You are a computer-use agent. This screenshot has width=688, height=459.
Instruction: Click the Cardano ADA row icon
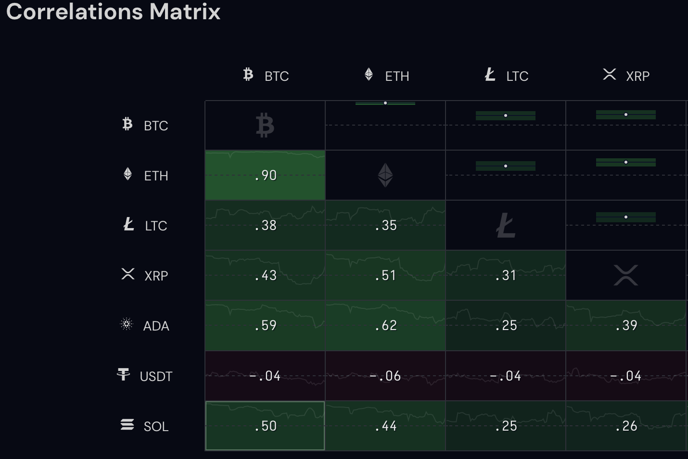point(127,324)
